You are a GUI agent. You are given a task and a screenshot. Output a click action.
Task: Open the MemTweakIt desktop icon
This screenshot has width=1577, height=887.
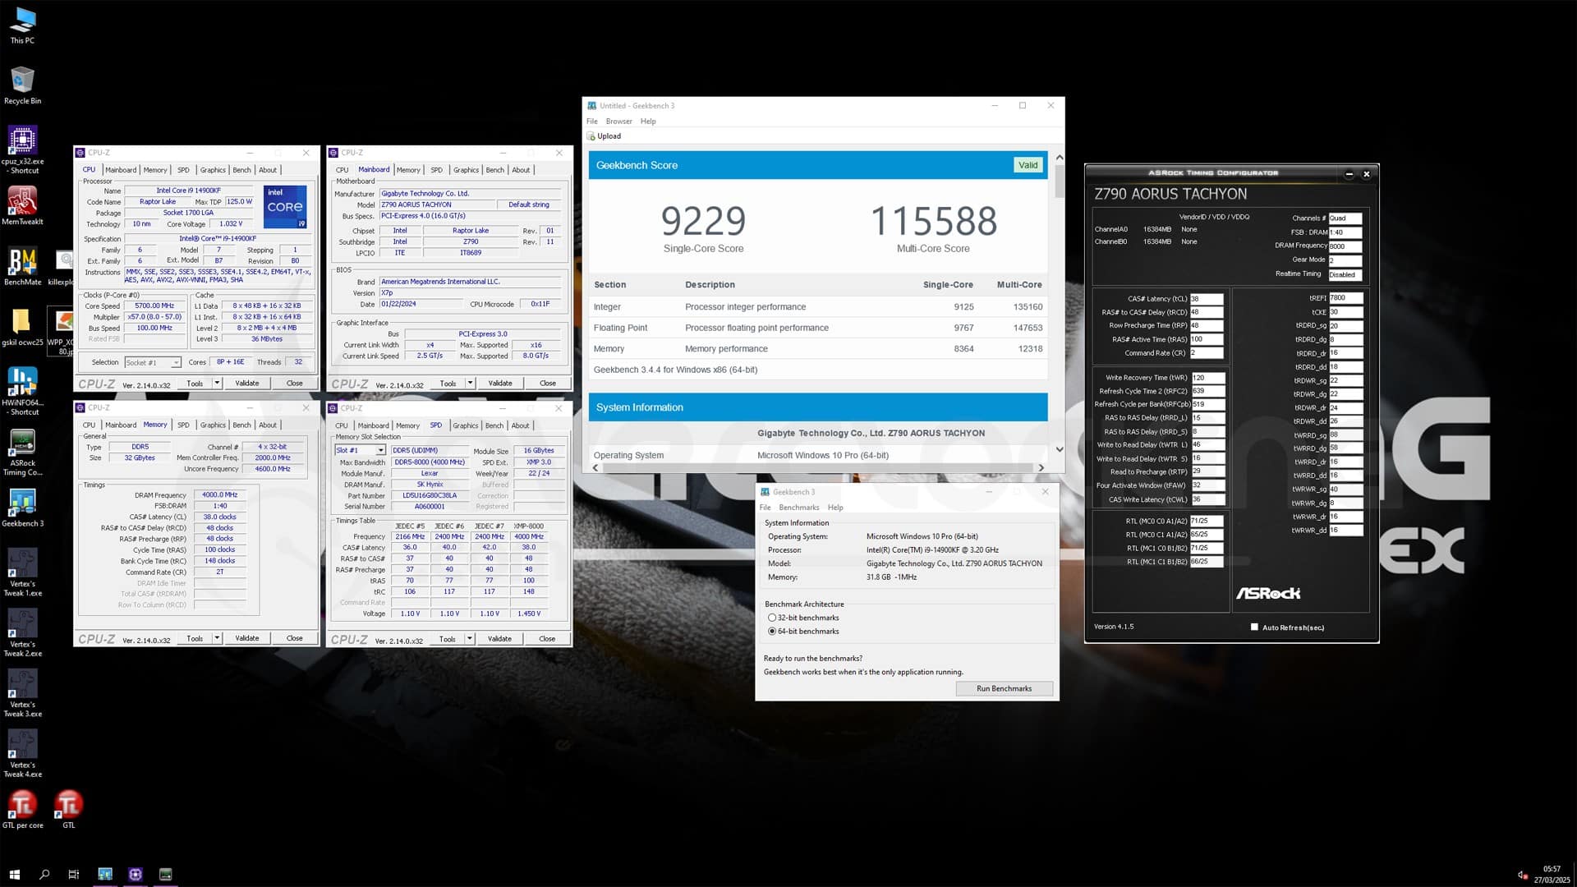(22, 205)
